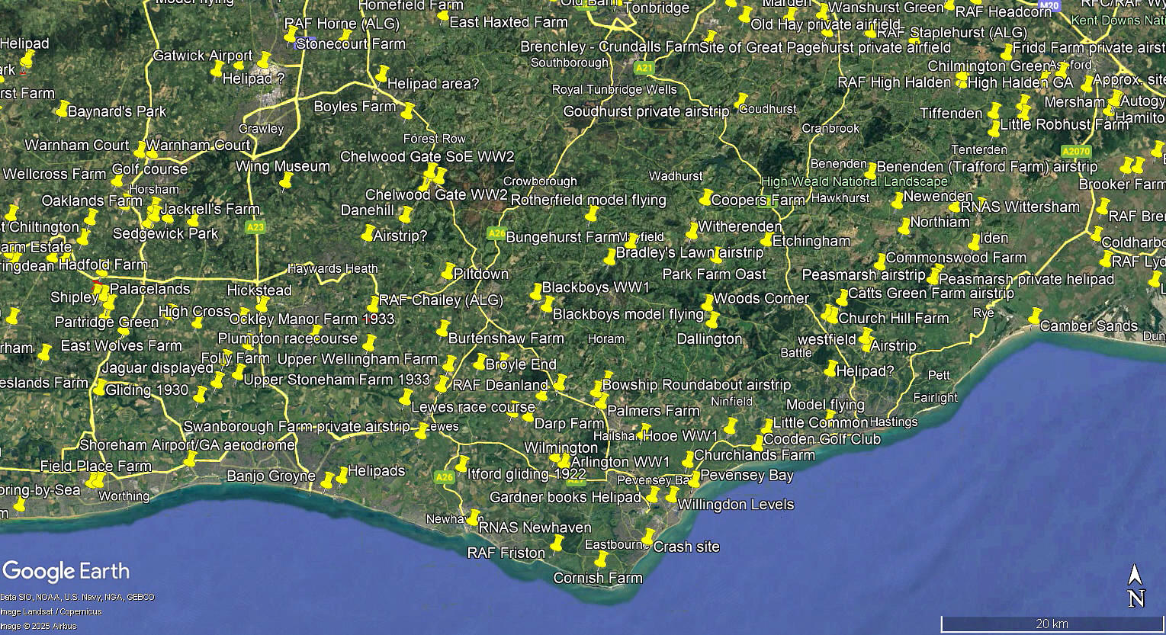Select the Sedgewick Park label
This screenshot has width=1166, height=635.
coord(165,234)
